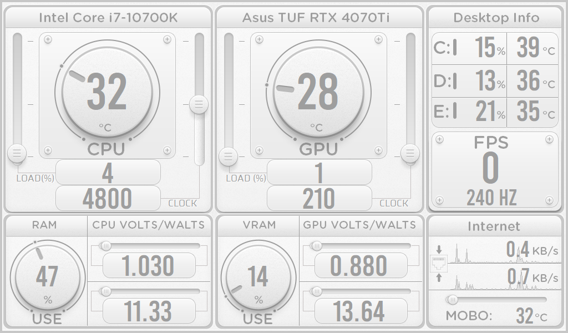Click the E: drive usage row
This screenshot has height=333, width=568.
(x=469, y=112)
